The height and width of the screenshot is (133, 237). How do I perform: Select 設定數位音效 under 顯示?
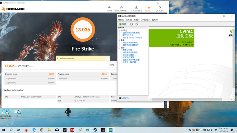(128, 57)
